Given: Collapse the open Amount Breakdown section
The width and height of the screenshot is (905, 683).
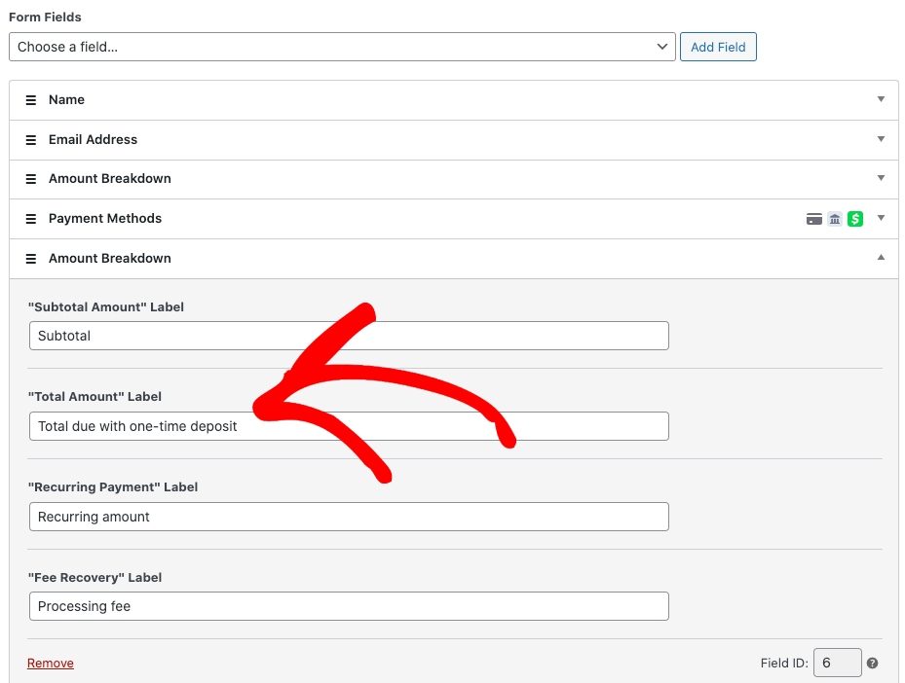Looking at the screenshot, I should pyautogui.click(x=881, y=258).
